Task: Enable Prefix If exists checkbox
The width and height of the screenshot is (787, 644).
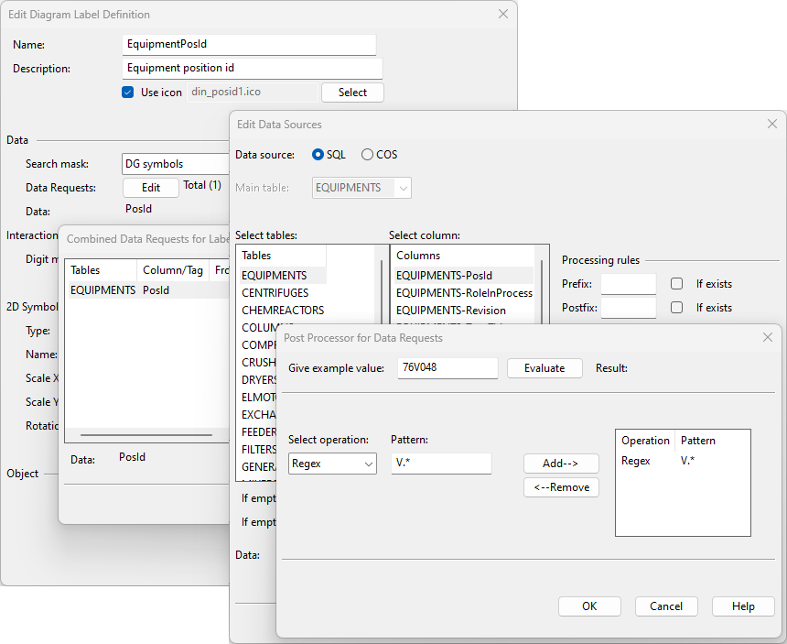Action: [x=677, y=284]
